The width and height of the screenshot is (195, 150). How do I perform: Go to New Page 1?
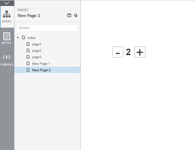tap(41, 64)
